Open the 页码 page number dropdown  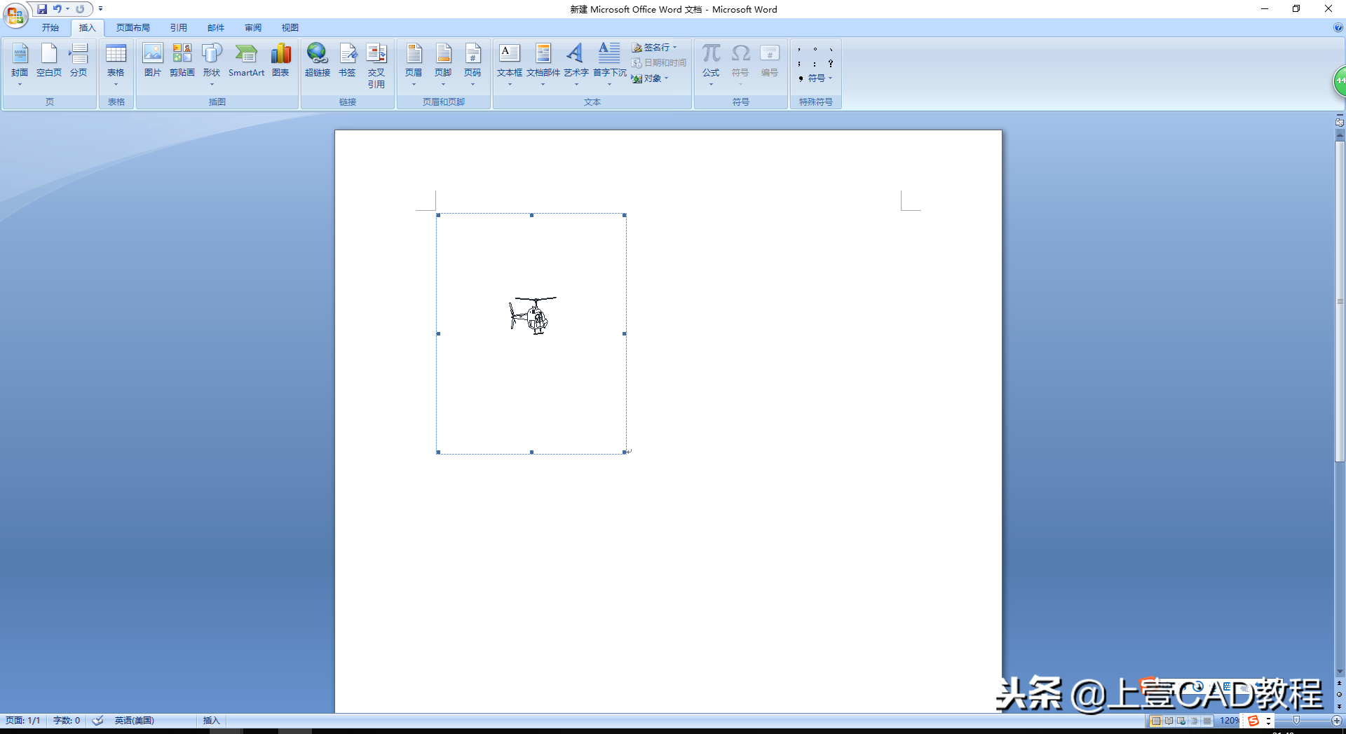point(473,64)
